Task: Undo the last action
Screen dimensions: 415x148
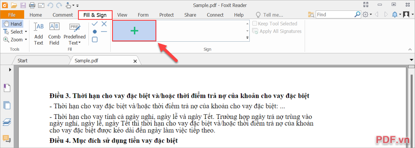Action: [50, 5]
